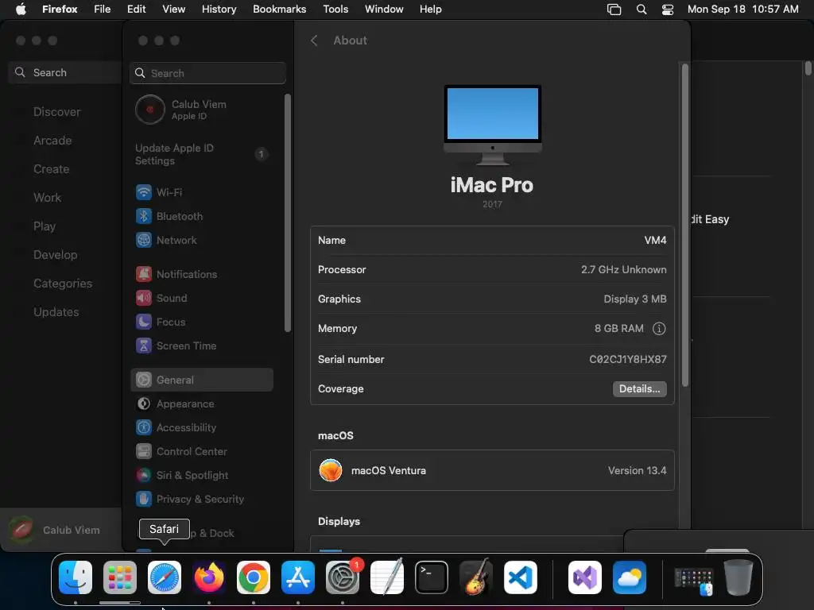Select Create in App Store sidebar
The height and width of the screenshot is (610, 814).
click(x=51, y=169)
